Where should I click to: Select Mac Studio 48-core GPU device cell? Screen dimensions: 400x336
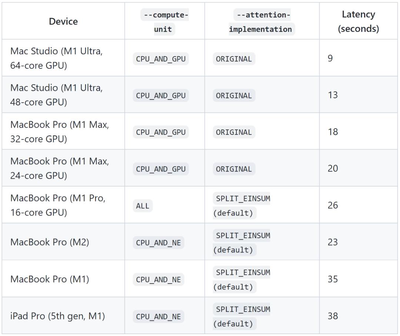click(x=56, y=95)
